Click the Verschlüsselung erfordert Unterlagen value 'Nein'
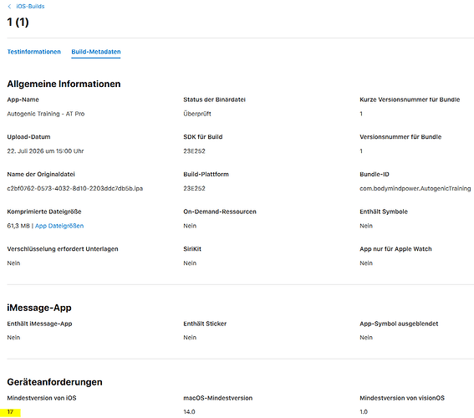Viewport: 474px width, 418px height. 13,263
